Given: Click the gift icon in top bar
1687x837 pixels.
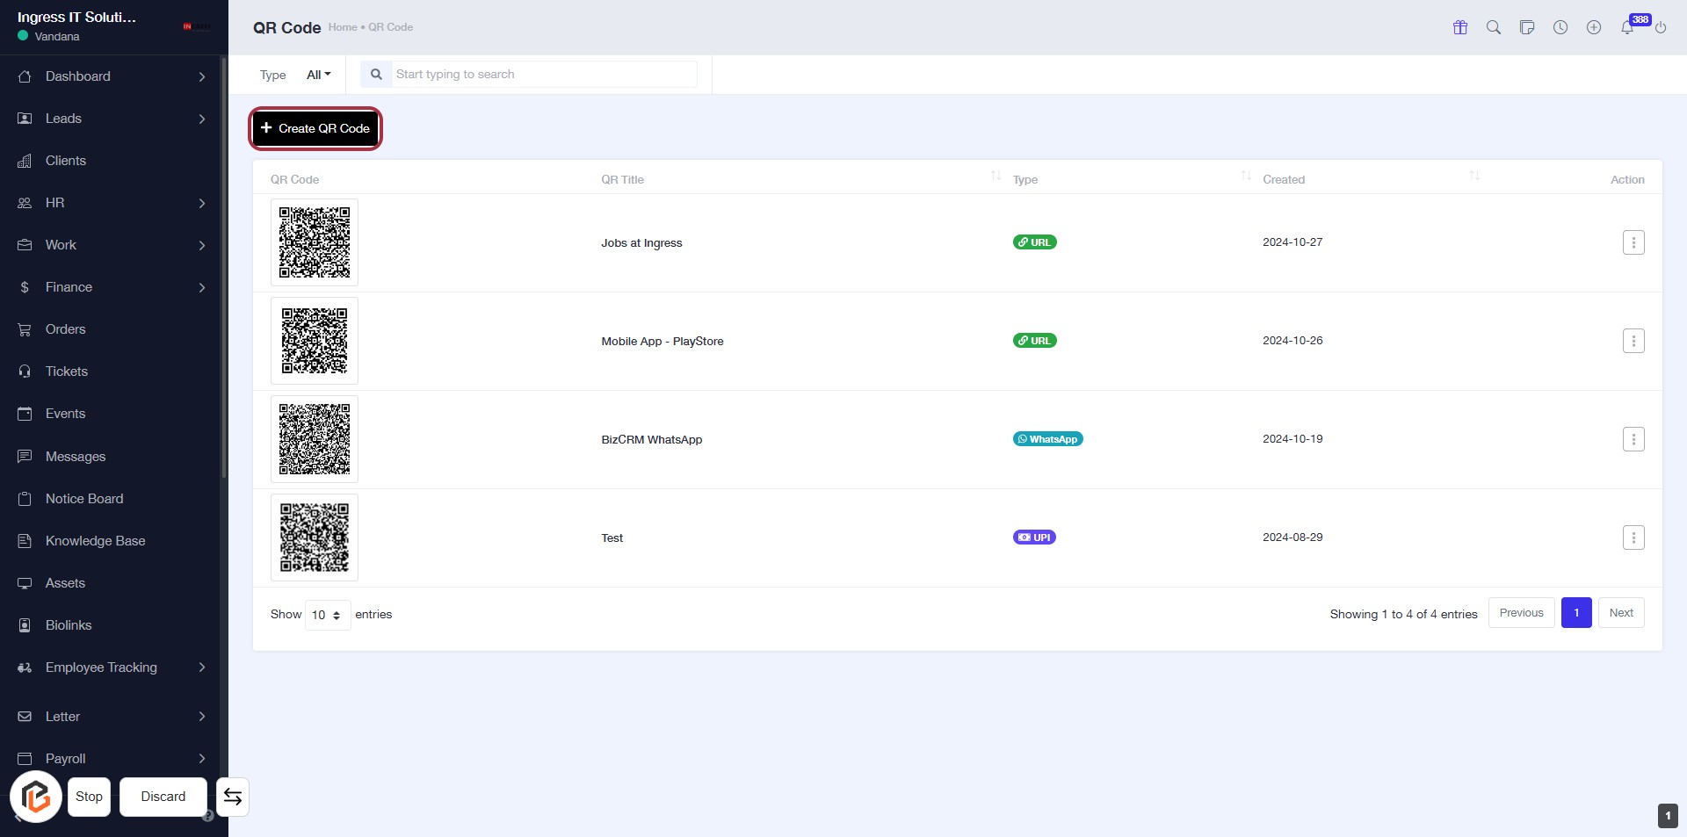Looking at the screenshot, I should (x=1460, y=27).
